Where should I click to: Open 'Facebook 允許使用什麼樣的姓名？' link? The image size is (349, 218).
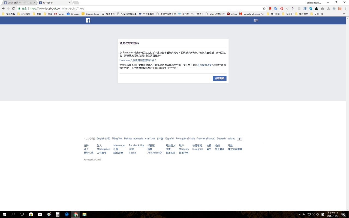[138, 60]
